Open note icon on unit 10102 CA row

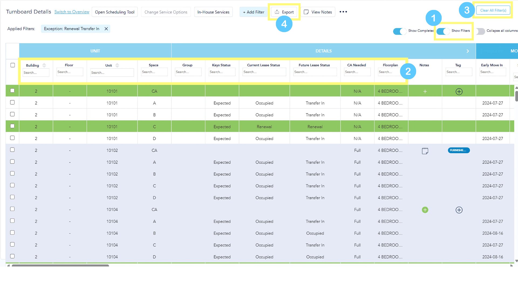point(425,151)
